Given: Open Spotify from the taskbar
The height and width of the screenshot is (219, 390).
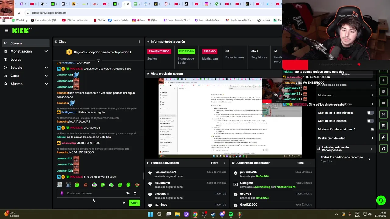Looking at the screenshot, I should tap(231, 214).
